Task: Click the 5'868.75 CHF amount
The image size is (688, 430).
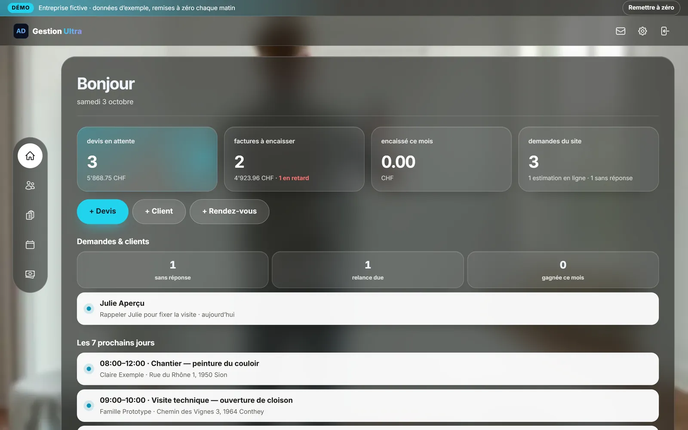Action: (x=106, y=178)
